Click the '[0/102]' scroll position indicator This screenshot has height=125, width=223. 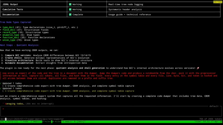tap(217, 2)
